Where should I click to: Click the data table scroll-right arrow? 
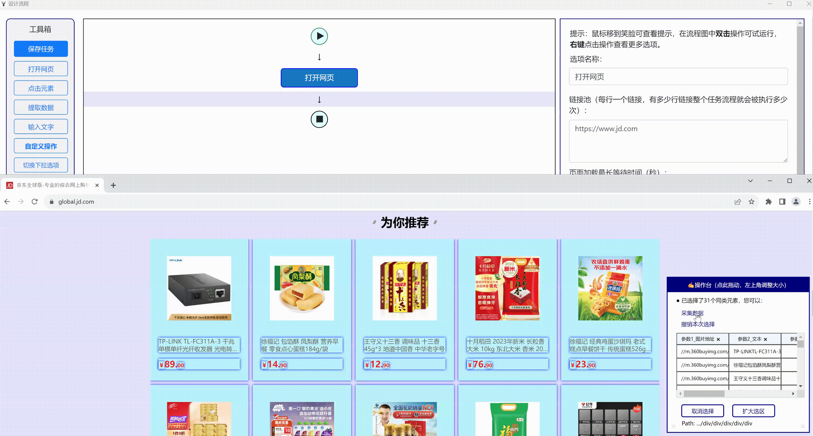pos(793,393)
